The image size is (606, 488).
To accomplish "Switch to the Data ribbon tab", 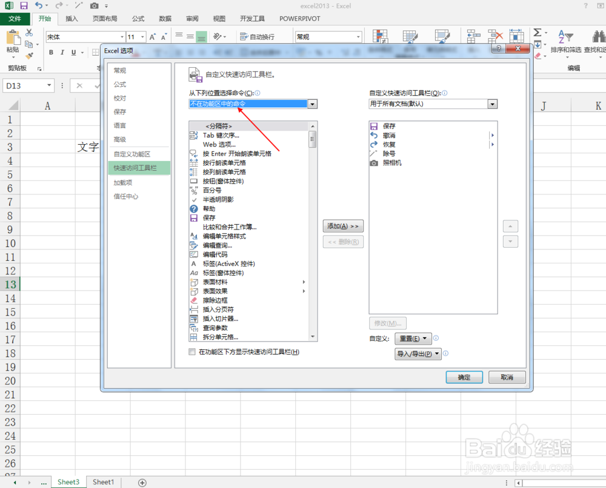I will click(x=165, y=19).
